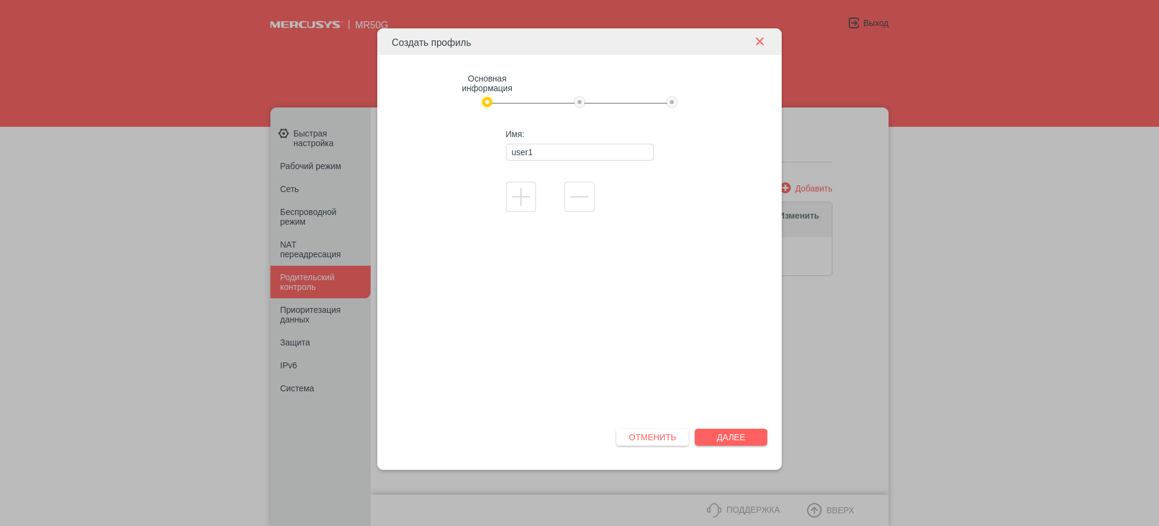This screenshot has width=1159, height=526.
Task: Click the Имя text input field
Action: coord(579,152)
